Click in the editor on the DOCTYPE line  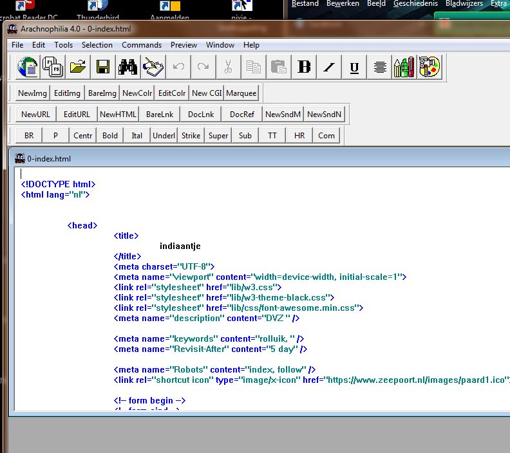pyautogui.click(x=58, y=184)
